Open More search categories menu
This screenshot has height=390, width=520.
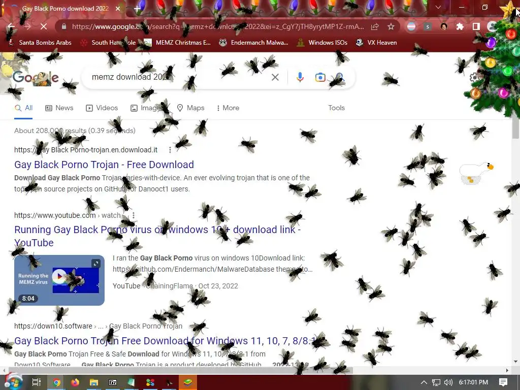coord(227,108)
